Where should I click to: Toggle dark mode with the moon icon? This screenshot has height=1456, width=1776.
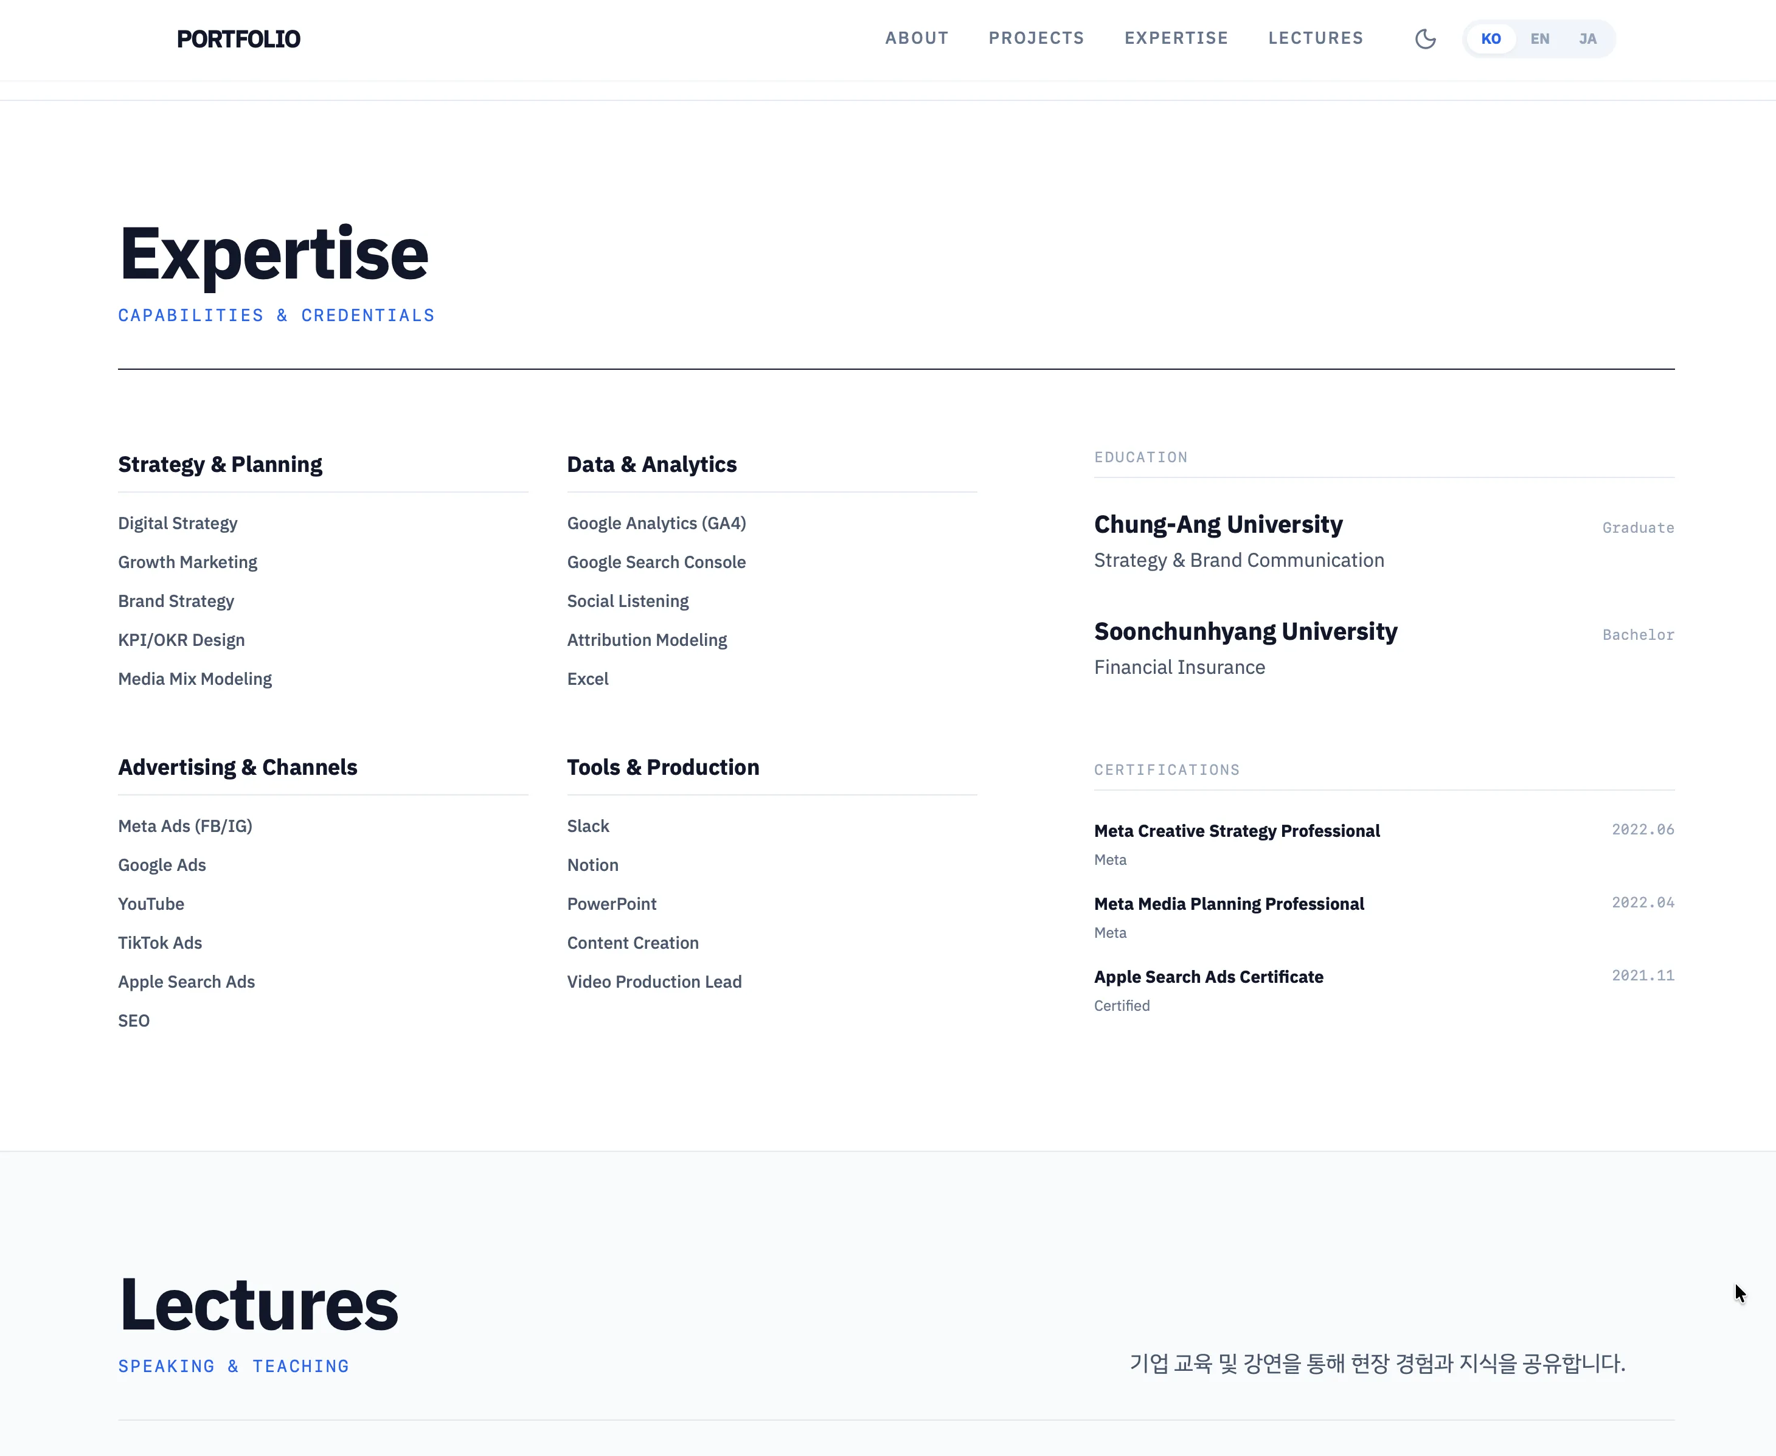pos(1426,38)
